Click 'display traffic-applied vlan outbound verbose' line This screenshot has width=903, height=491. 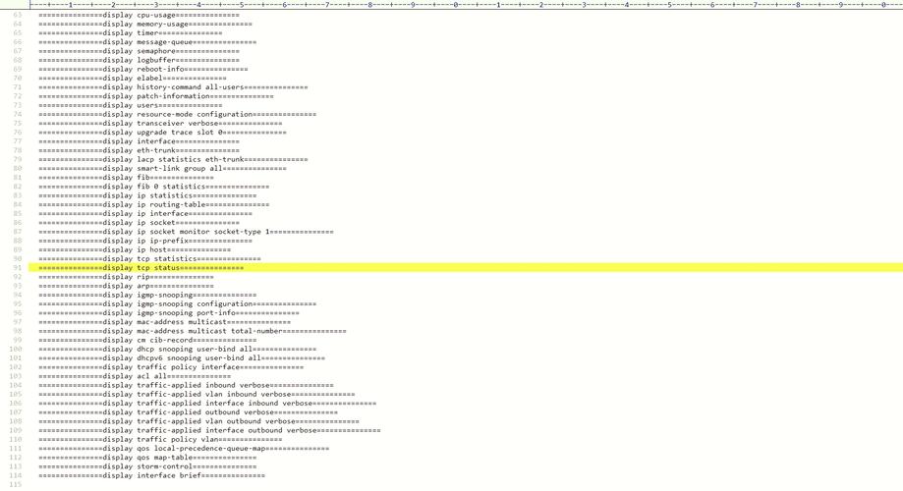coord(198,421)
